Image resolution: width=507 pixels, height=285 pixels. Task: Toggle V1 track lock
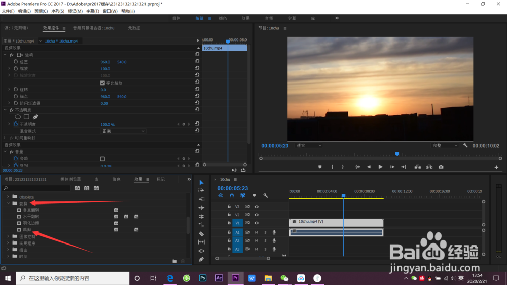pos(229,223)
